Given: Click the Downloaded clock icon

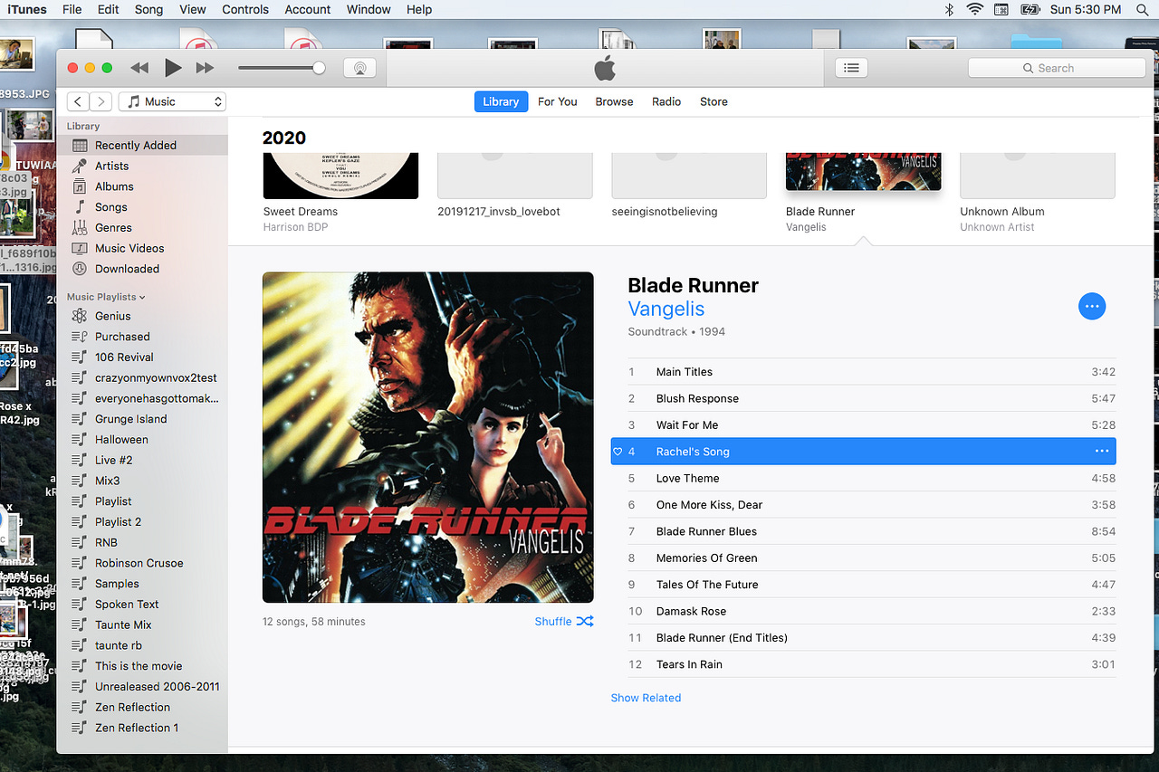Looking at the screenshot, I should (x=80, y=269).
